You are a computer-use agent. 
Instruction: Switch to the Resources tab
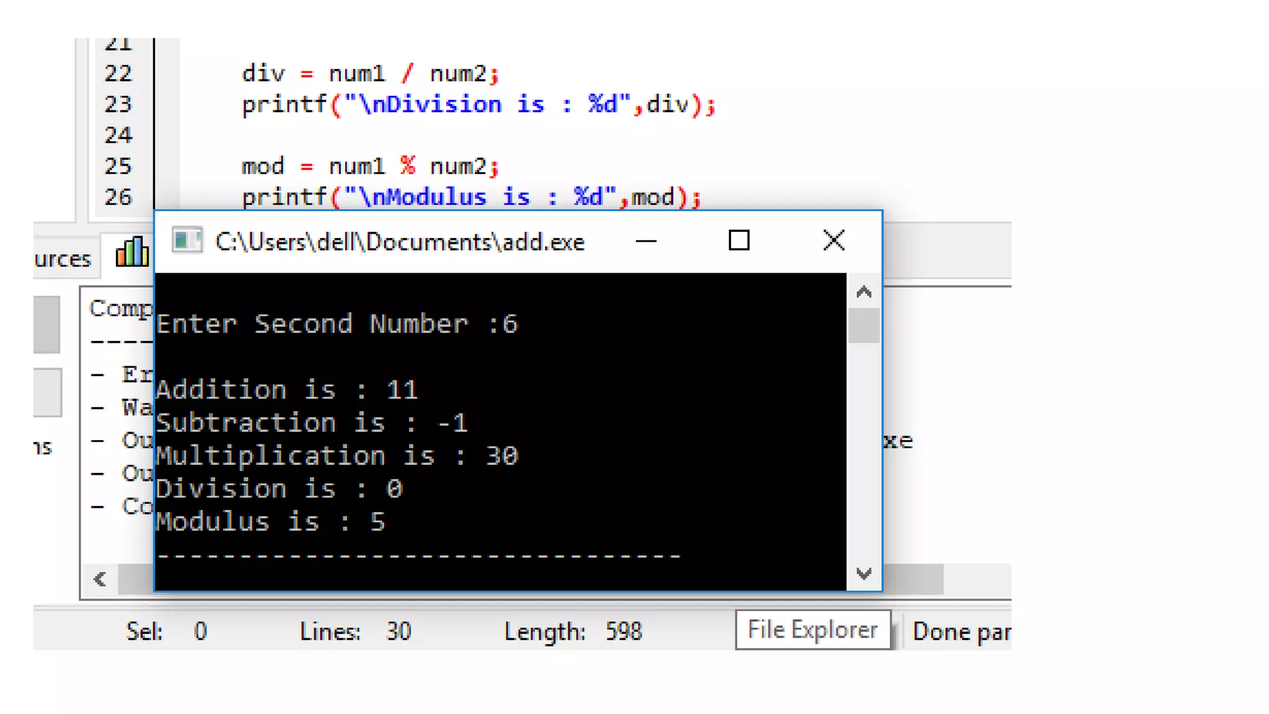coord(63,258)
